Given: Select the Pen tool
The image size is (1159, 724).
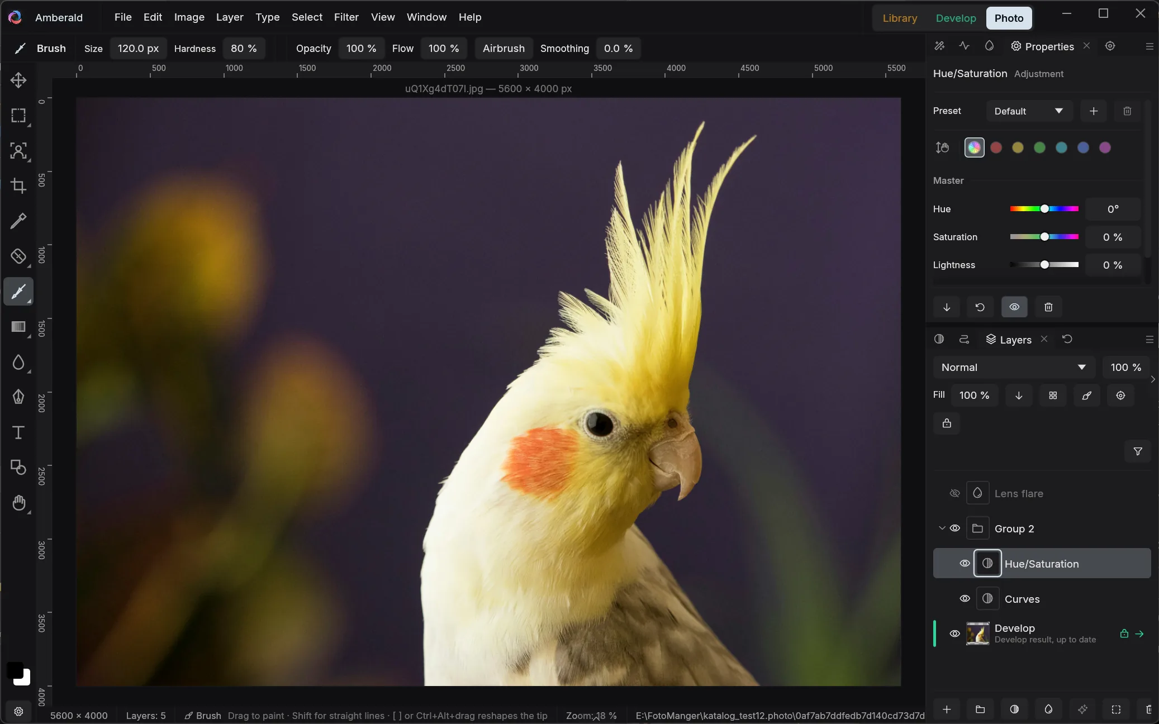Looking at the screenshot, I should pyautogui.click(x=18, y=397).
